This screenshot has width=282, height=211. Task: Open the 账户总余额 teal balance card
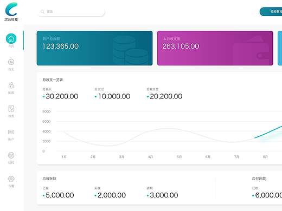94,48
